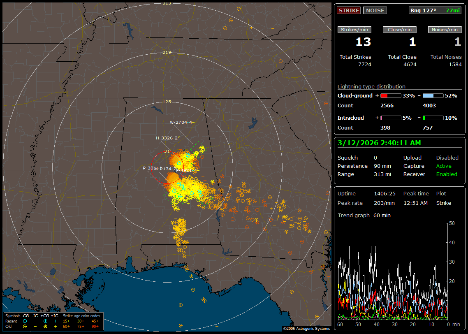The width and height of the screenshot is (468, 334).
Task: Click the negative cloud-ground blue percentage bar
Action: (433, 95)
